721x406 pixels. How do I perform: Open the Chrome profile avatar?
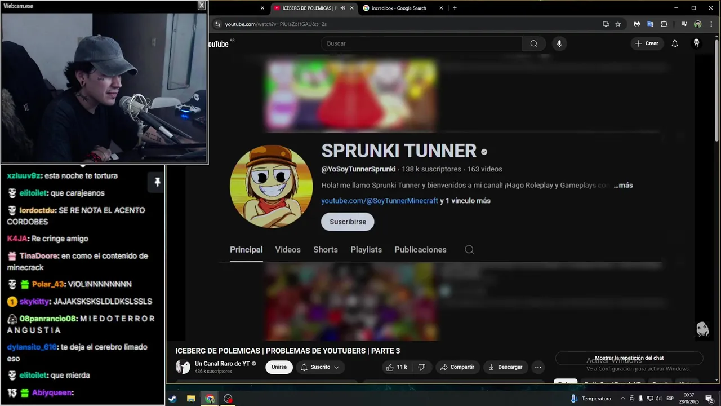[697, 24]
